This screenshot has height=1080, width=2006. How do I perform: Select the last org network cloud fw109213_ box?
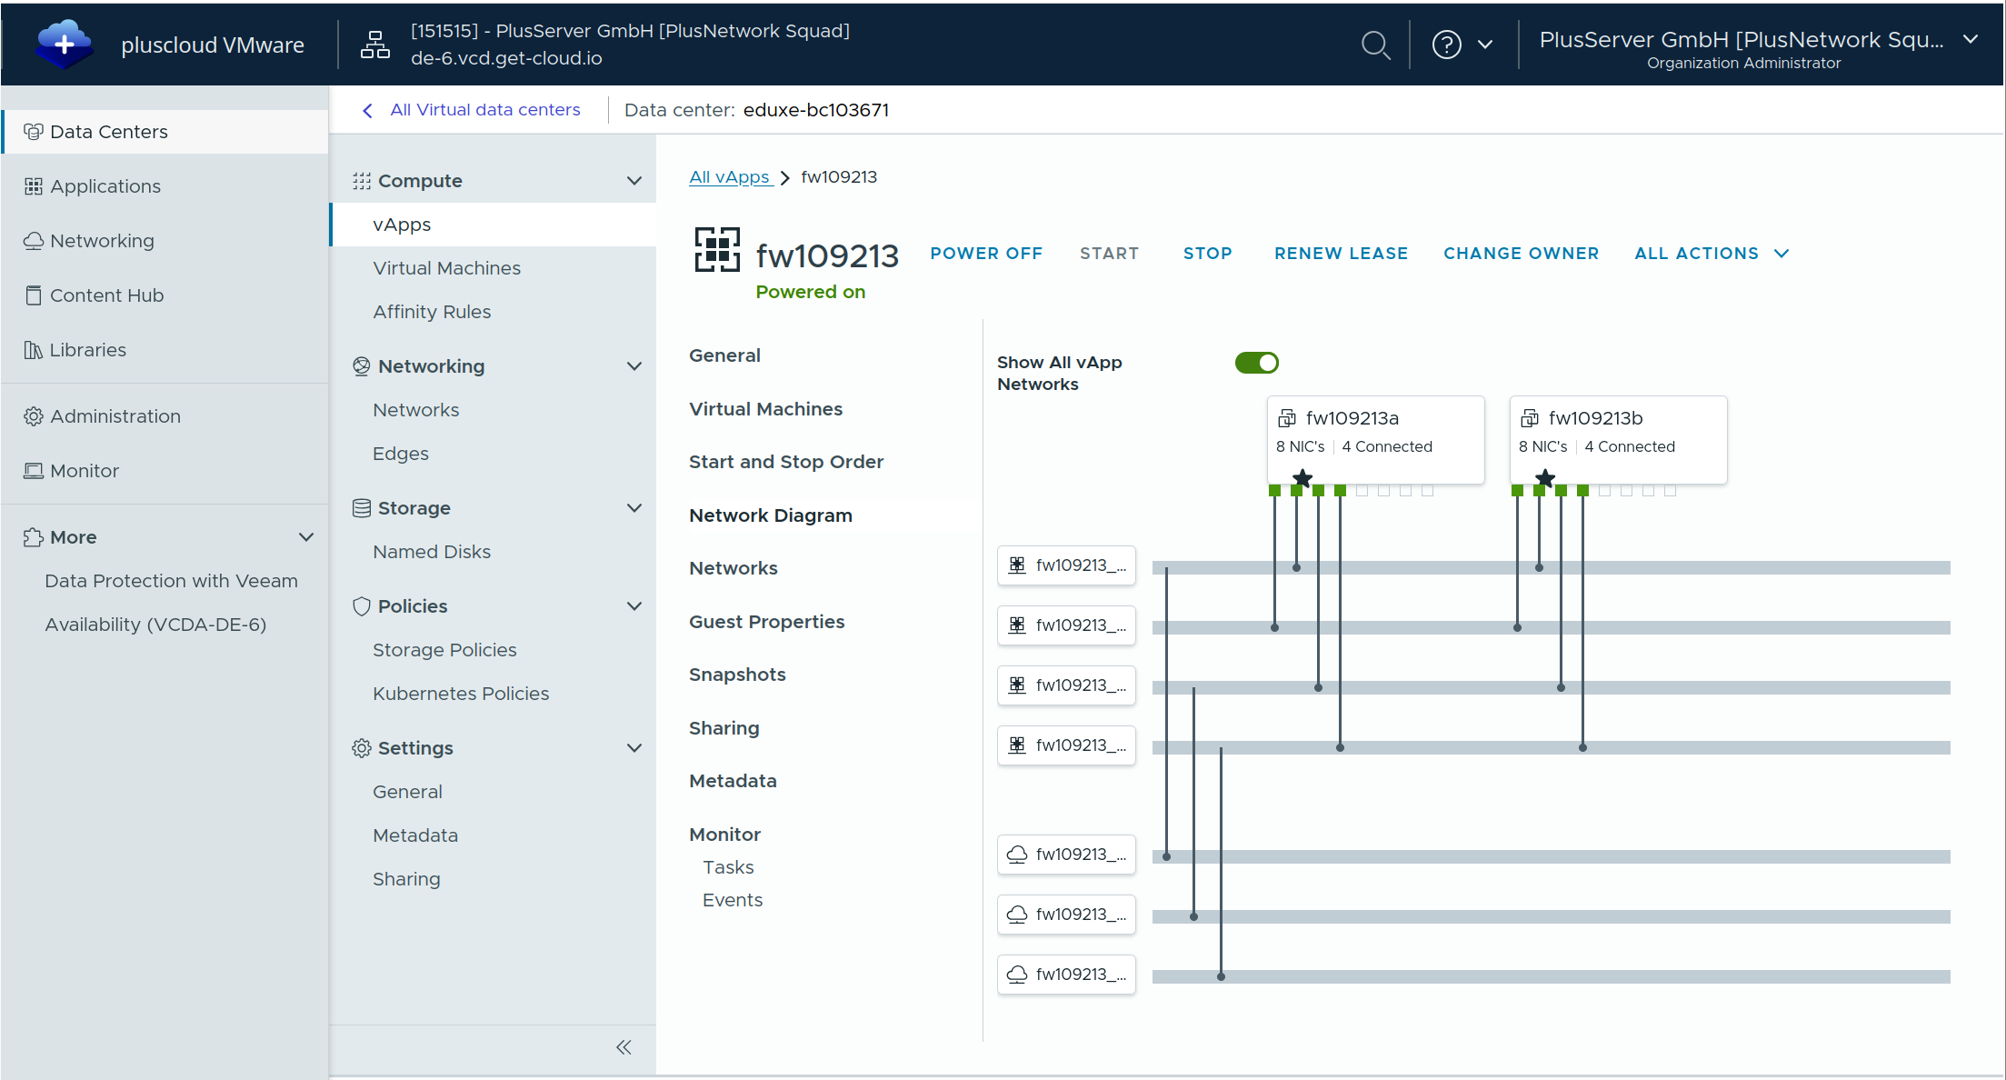[x=1066, y=975]
